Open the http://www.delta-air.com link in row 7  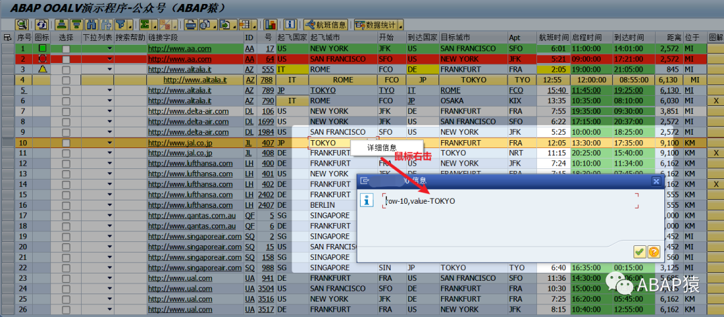tap(188, 112)
